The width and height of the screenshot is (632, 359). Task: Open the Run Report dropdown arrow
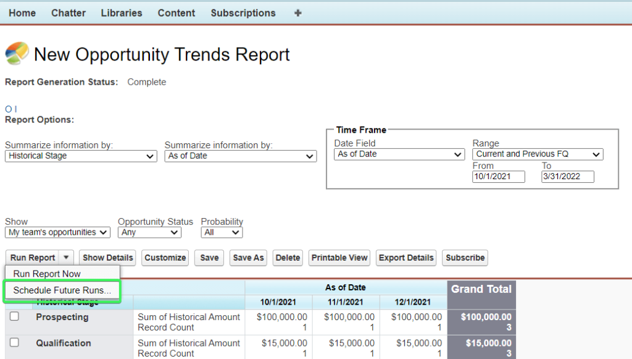coord(66,257)
